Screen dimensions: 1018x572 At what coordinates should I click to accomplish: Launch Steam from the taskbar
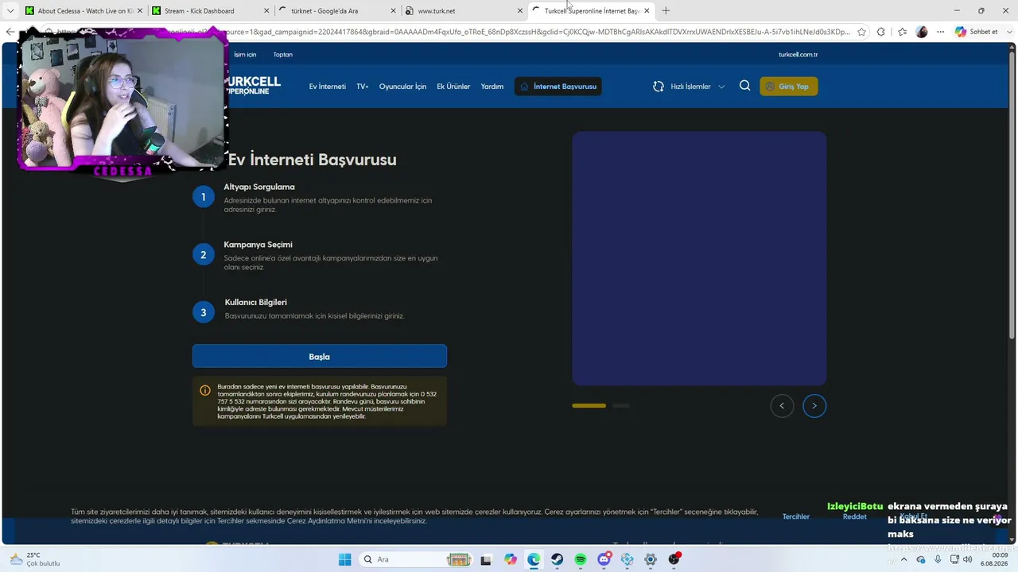pyautogui.click(x=557, y=559)
